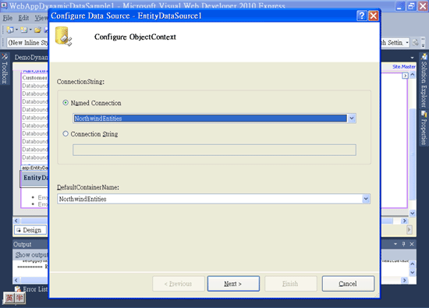
Task: Click the disabled Finish button
Action: [x=290, y=284]
